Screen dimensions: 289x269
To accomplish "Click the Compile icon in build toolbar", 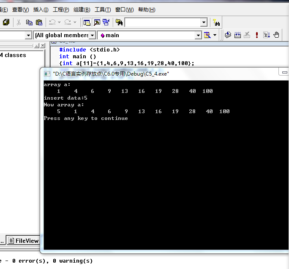I will [228, 35].
